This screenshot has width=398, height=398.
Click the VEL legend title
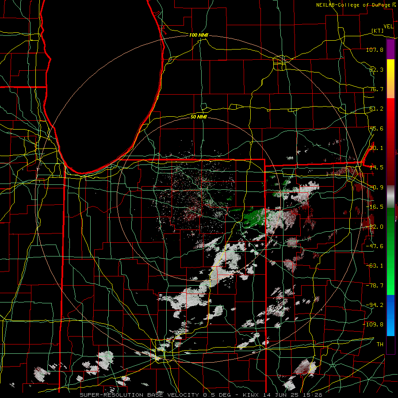click(388, 27)
